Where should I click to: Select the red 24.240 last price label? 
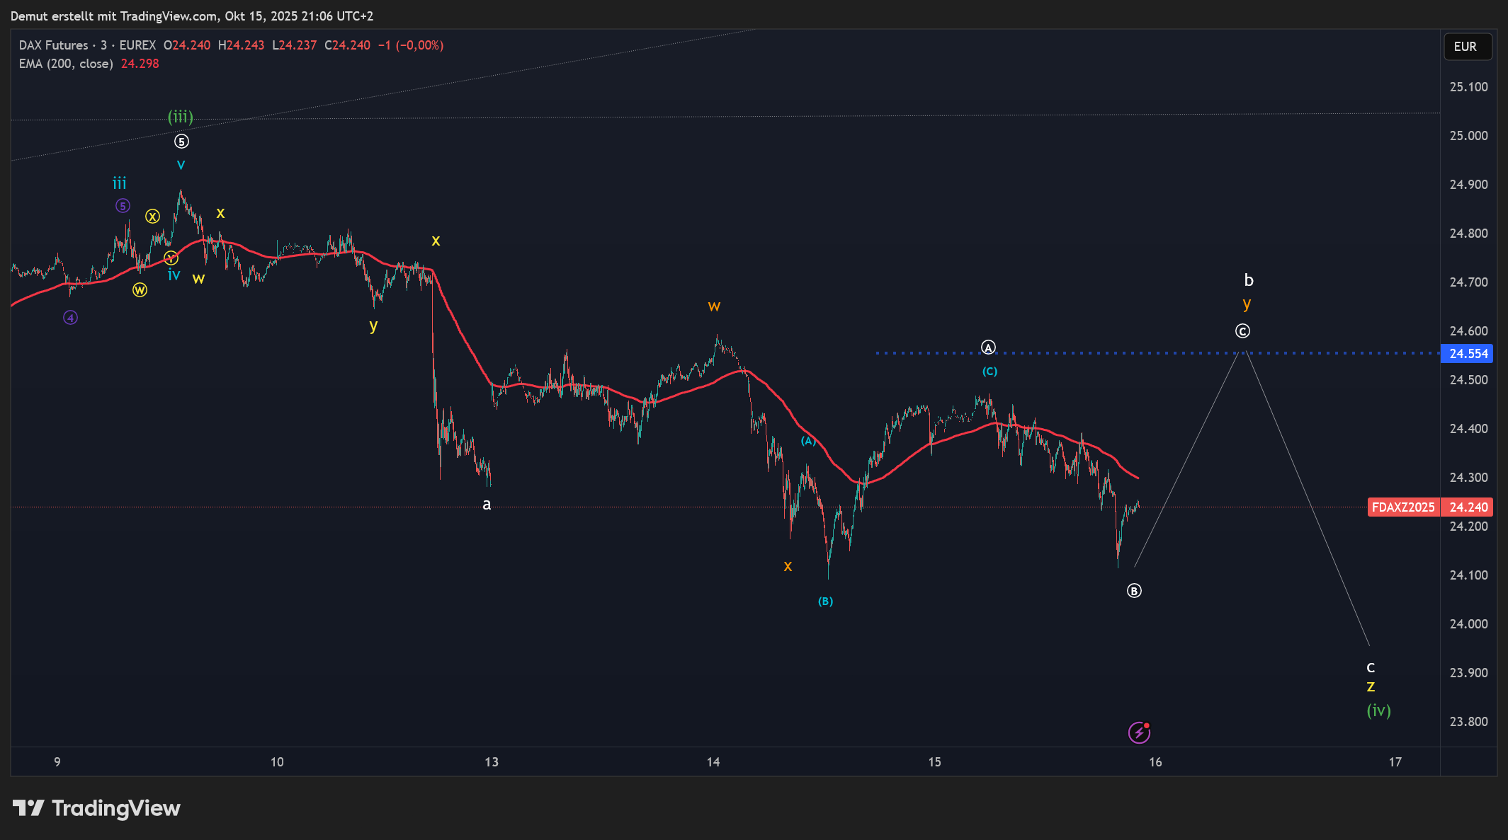pos(1468,507)
